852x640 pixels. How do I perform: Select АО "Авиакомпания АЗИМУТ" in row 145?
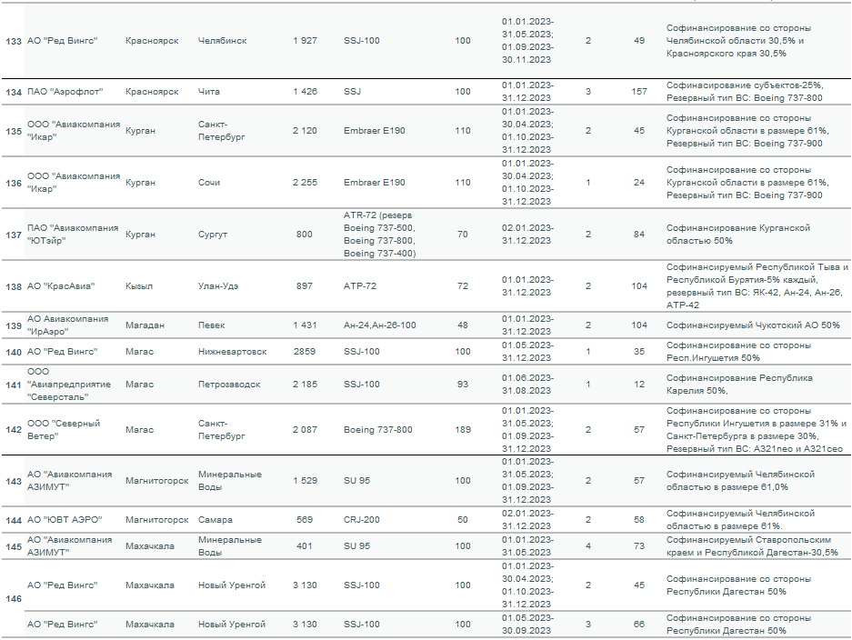[x=69, y=546]
